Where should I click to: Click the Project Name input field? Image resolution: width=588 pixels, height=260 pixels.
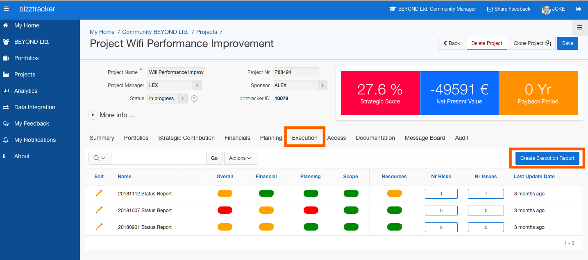(176, 72)
